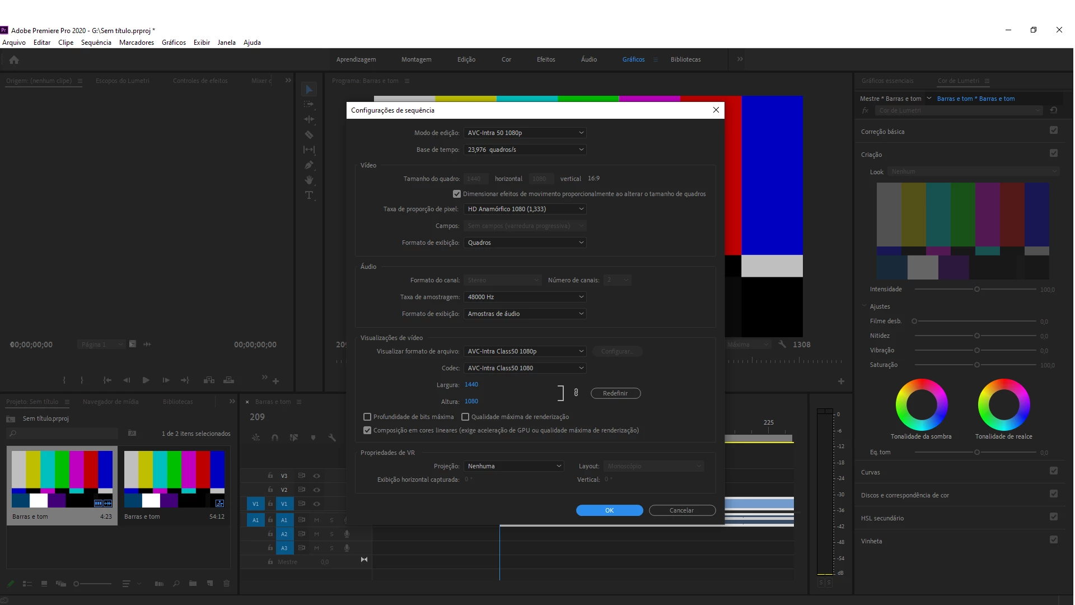Click the chain link icon beside Redefinir
1075x605 pixels.
click(576, 393)
